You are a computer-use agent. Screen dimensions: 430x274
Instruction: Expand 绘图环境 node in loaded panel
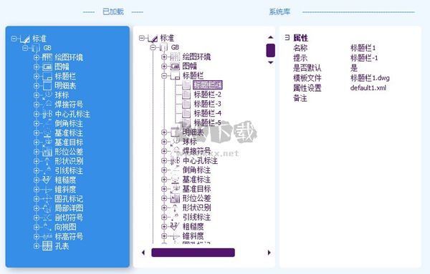coord(37,57)
